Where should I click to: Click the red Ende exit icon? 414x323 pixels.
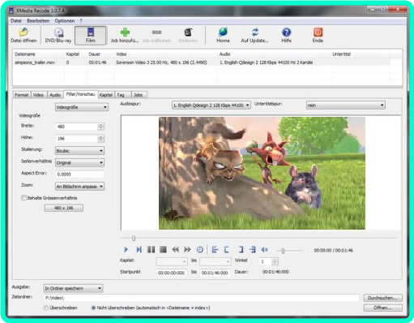(x=318, y=32)
